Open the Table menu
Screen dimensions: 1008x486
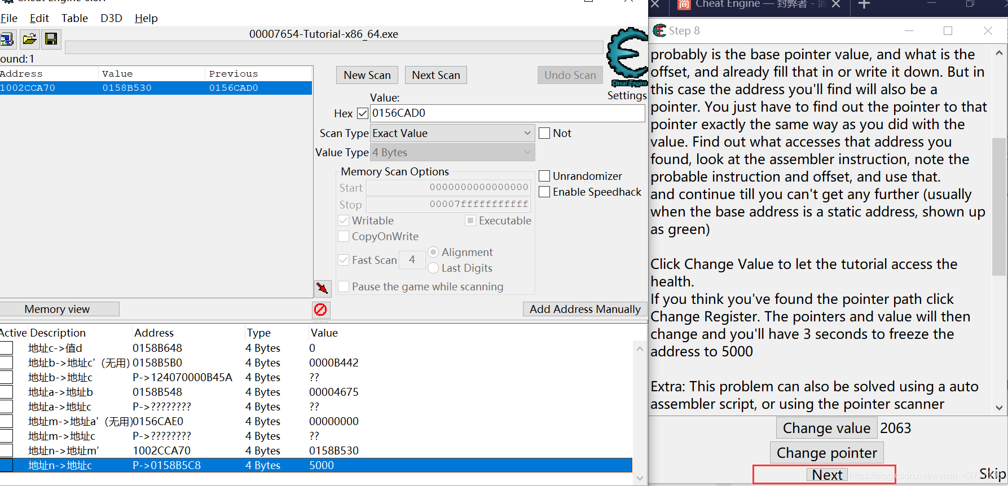[x=74, y=18]
